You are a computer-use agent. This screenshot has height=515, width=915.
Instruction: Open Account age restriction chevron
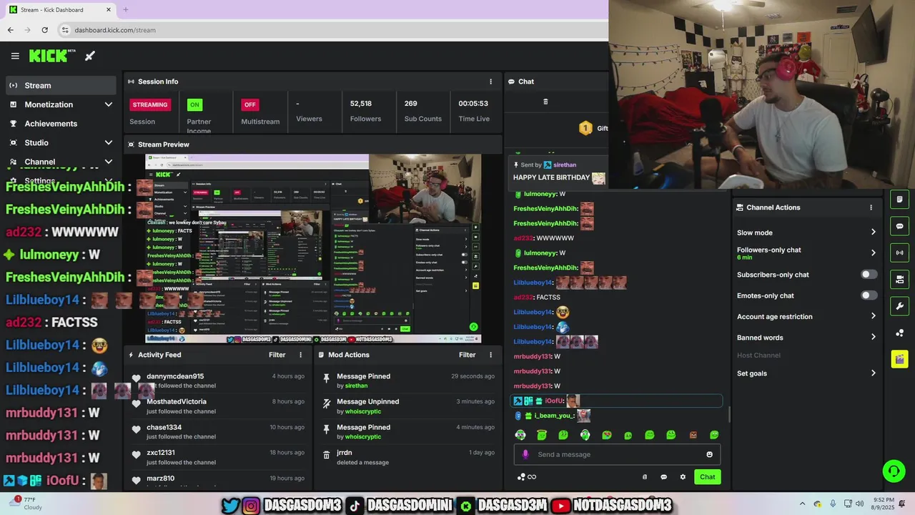point(873,316)
